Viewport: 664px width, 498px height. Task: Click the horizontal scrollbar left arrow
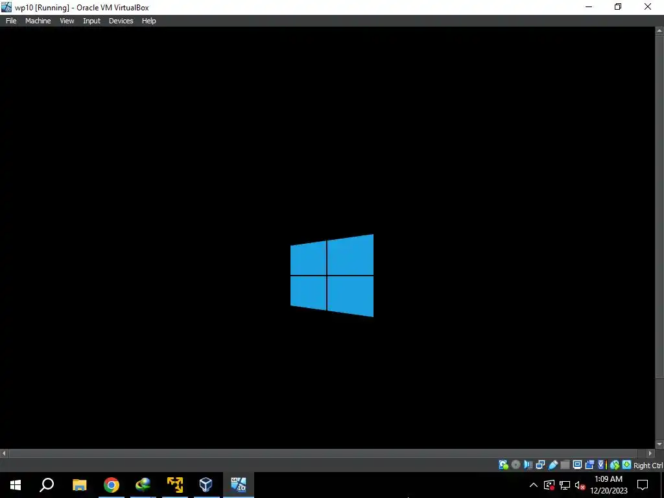coord(5,453)
